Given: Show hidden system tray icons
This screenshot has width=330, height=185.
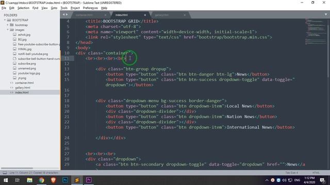Looking at the screenshot, I should coord(267,180).
